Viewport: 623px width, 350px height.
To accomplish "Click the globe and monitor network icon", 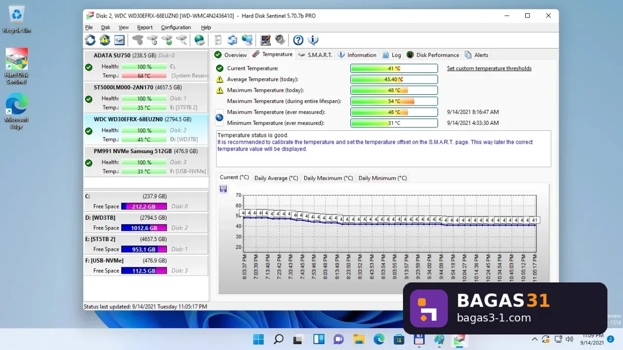I will (x=247, y=40).
